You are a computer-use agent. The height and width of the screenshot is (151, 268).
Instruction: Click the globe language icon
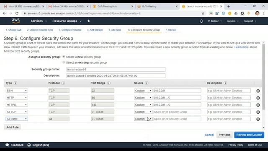(x=29, y=145)
